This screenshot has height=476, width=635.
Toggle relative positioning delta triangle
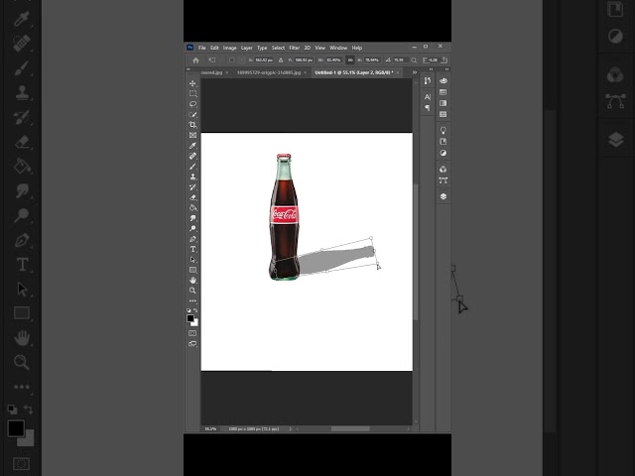(x=281, y=60)
